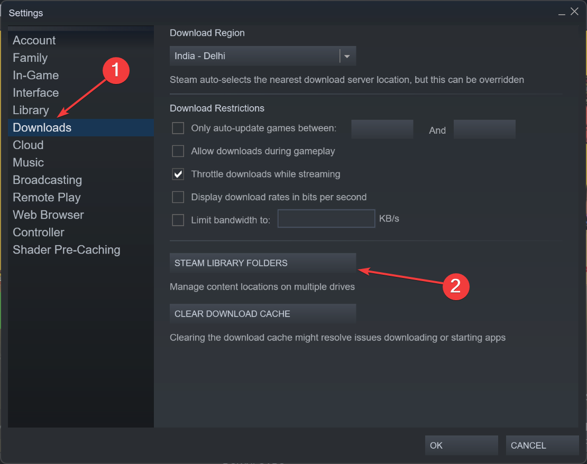Open the Cloud settings section
Viewport: 587px width, 464px height.
coord(28,145)
